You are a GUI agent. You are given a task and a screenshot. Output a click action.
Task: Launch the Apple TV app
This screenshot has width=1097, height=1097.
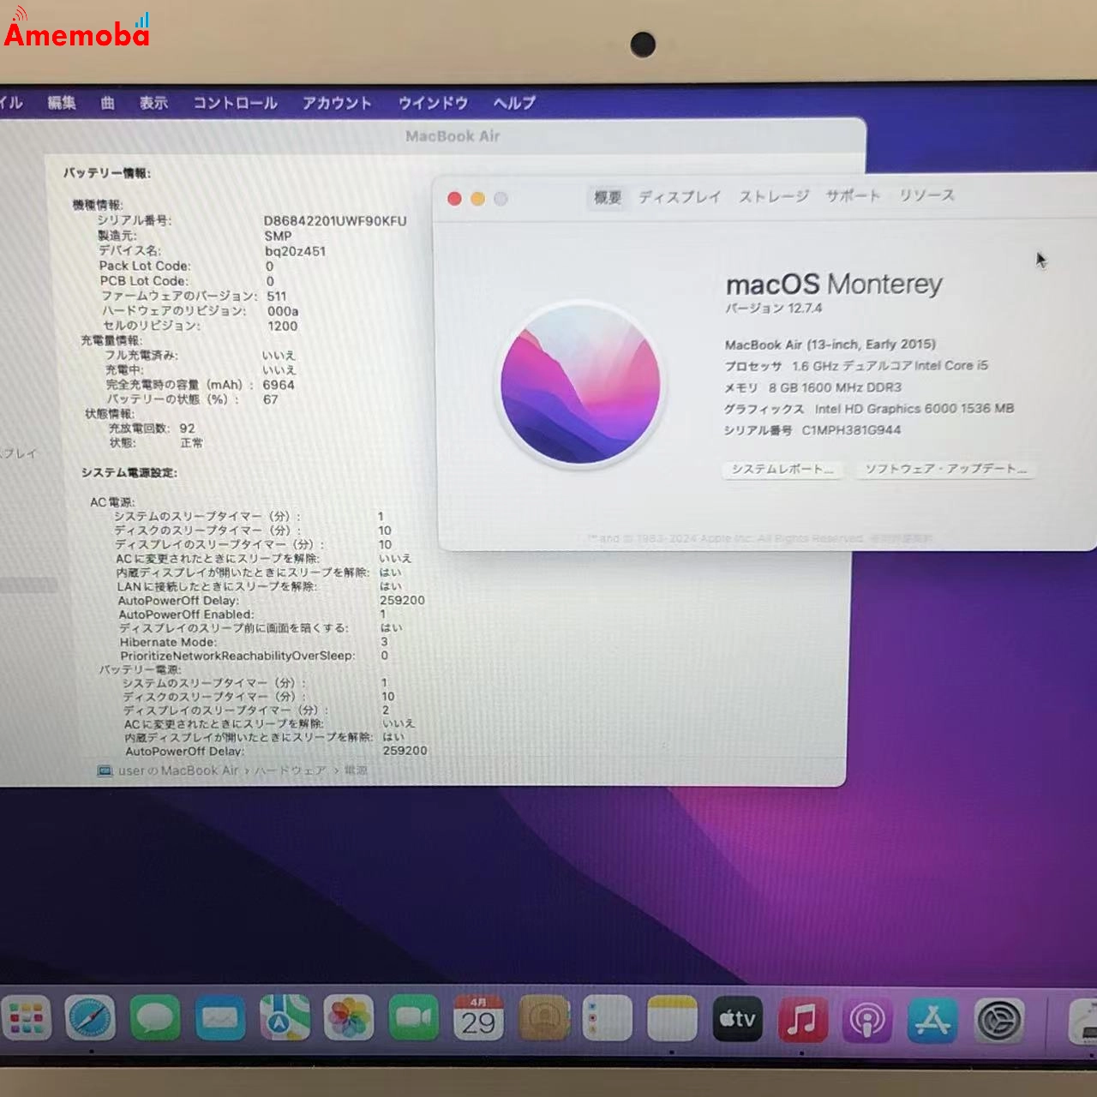coord(737,1019)
